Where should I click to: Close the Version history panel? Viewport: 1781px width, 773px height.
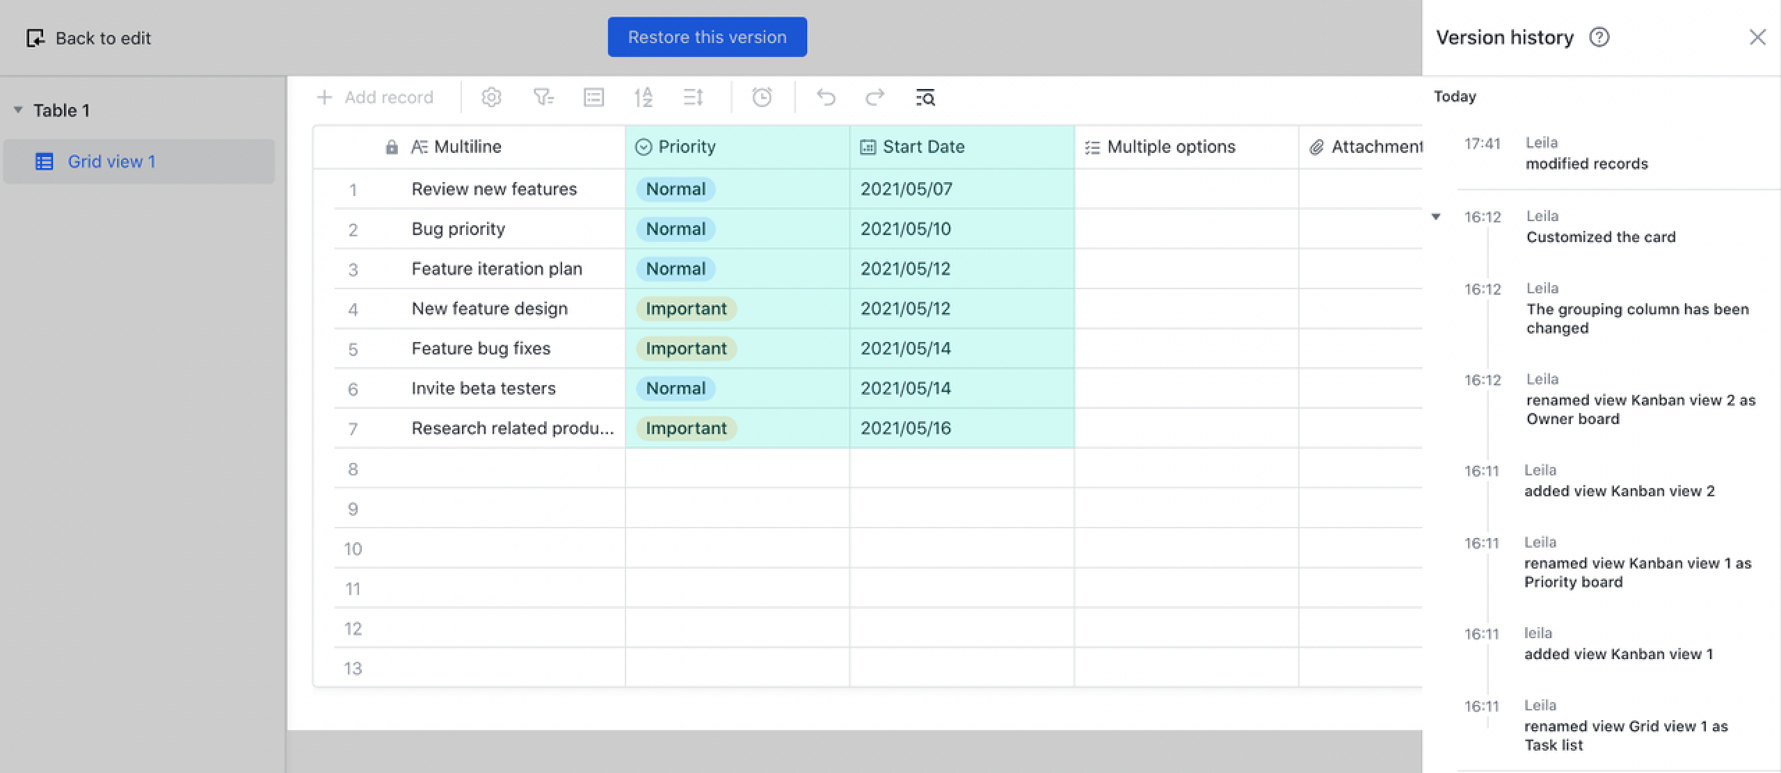point(1757,38)
